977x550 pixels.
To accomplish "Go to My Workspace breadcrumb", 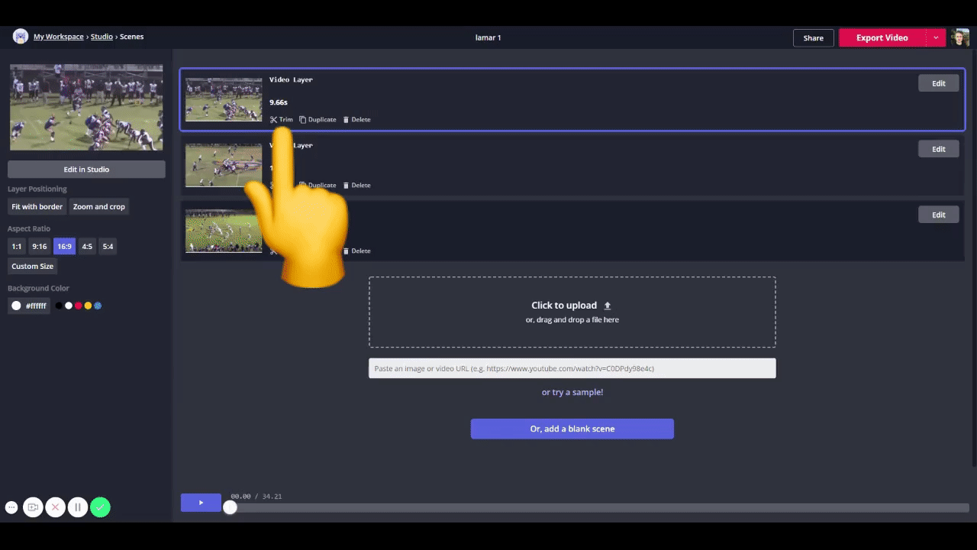I will click(59, 37).
